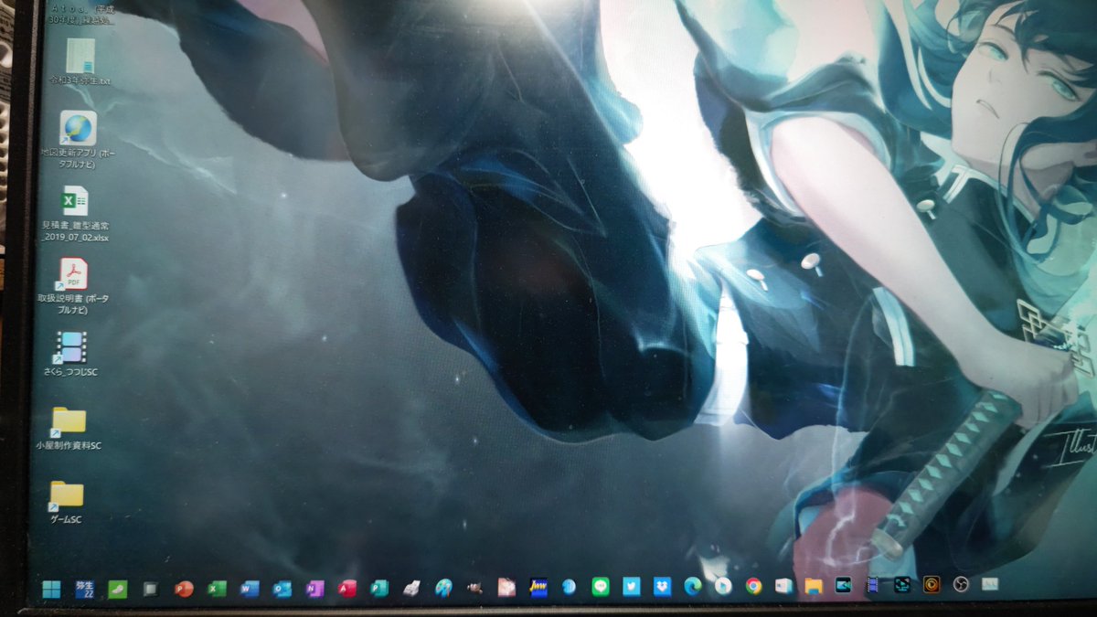Select the 小屋制作資料SC folder shortcut
The image size is (1097, 617).
69,429
